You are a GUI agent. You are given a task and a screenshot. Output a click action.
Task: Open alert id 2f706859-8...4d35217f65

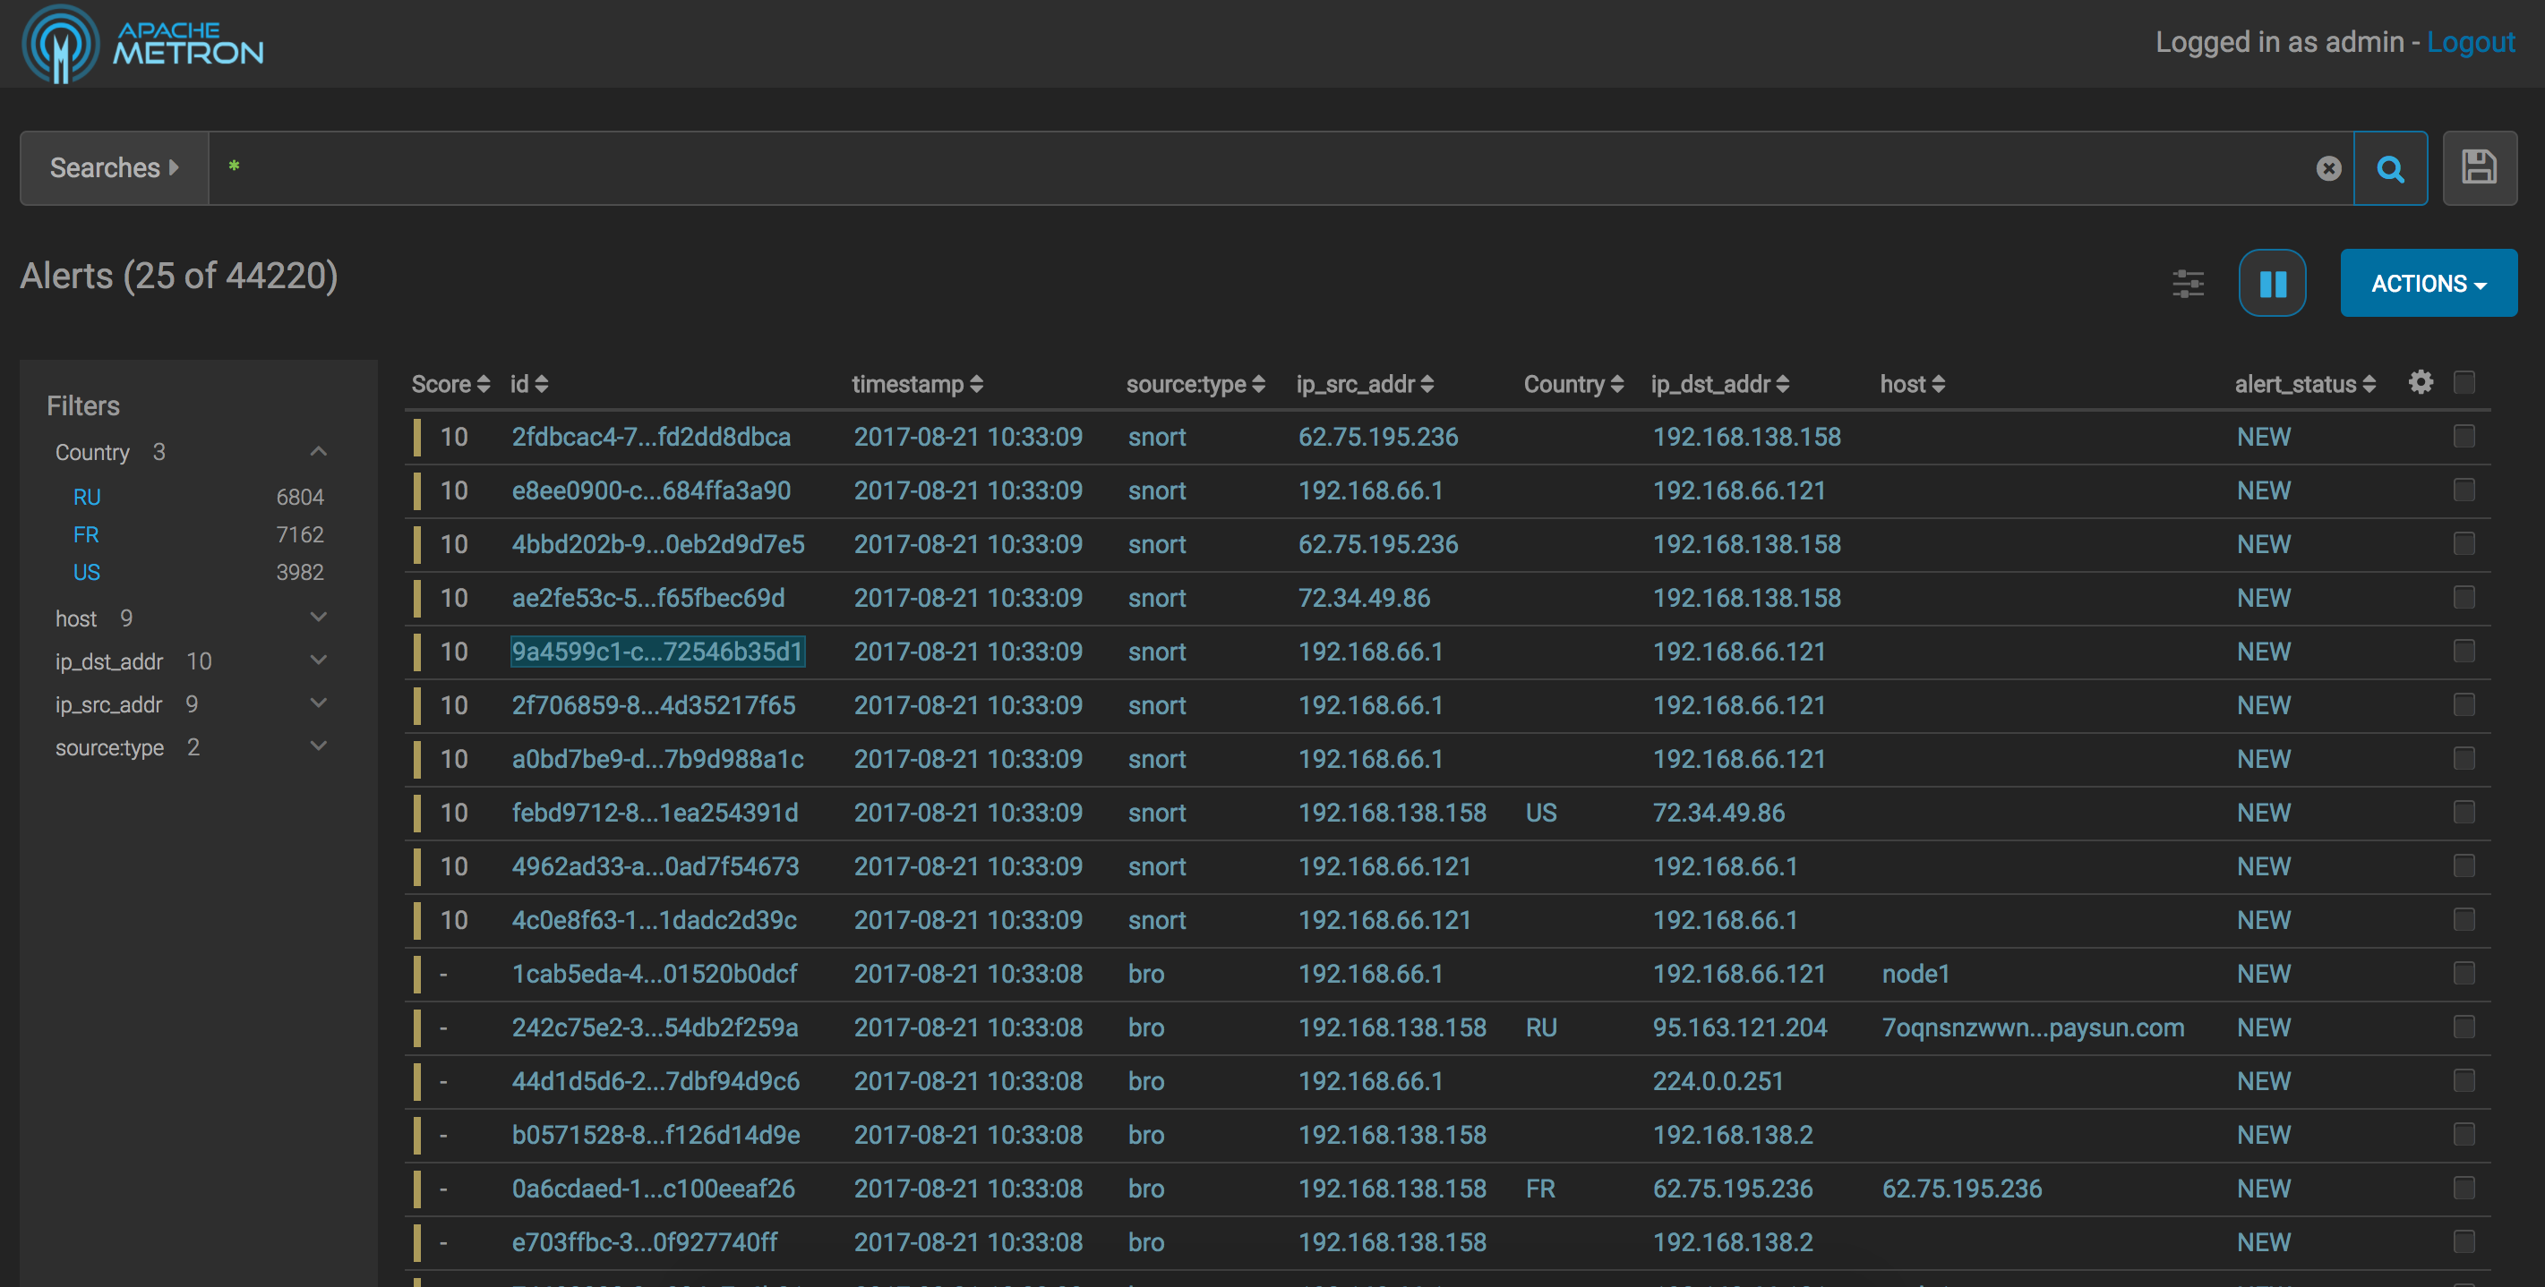pos(653,705)
